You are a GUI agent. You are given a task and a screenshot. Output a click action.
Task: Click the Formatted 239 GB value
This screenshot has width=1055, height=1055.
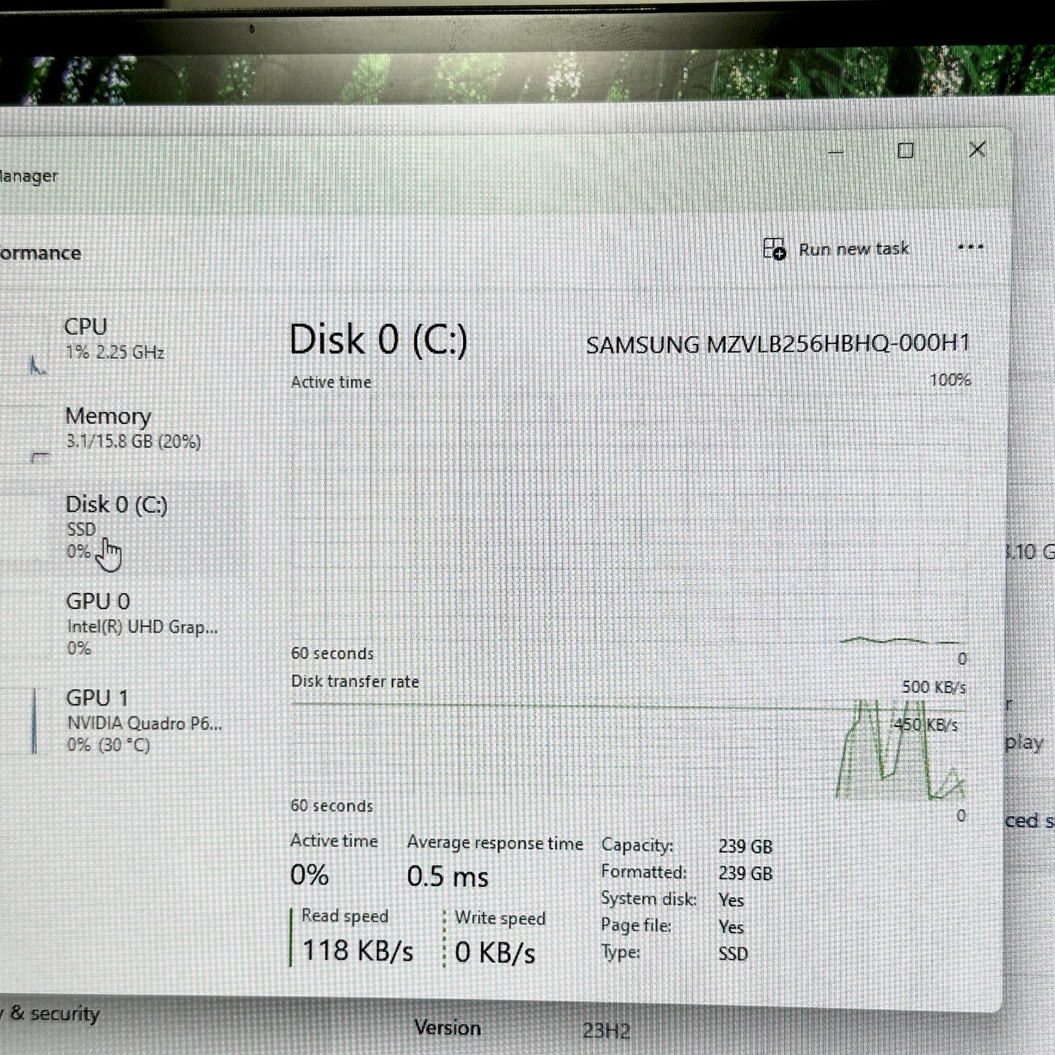[745, 873]
